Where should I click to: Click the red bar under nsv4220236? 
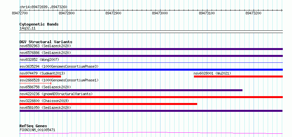(x=151, y=97)
